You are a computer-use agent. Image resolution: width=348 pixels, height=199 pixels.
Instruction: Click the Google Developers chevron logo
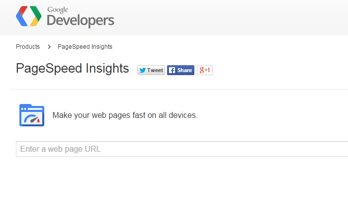29,16
